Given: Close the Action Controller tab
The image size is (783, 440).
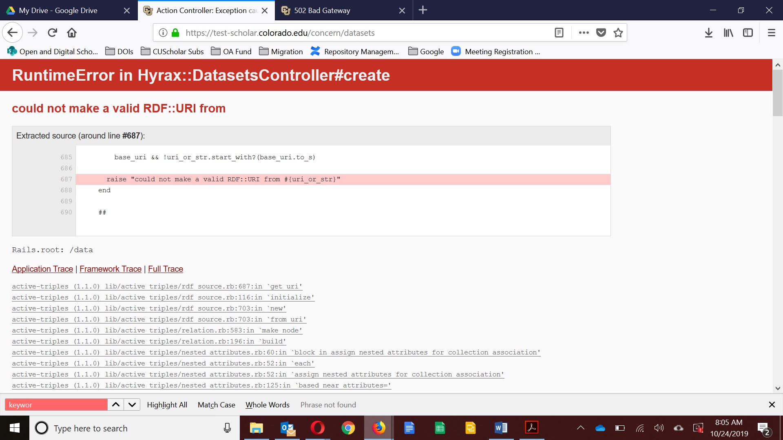Looking at the screenshot, I should pyautogui.click(x=265, y=11).
